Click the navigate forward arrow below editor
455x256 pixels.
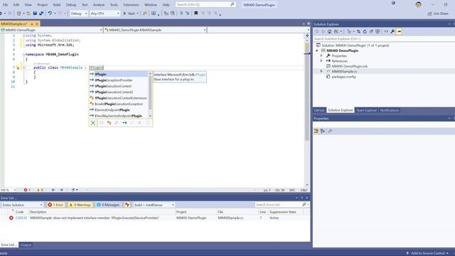tap(61, 190)
